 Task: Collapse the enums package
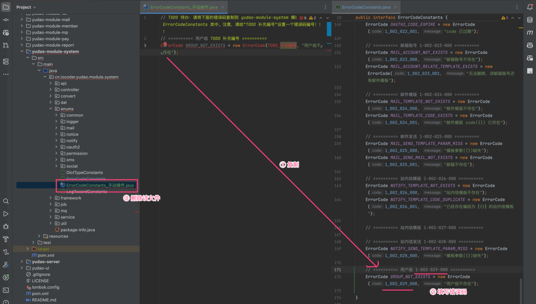click(x=50, y=109)
